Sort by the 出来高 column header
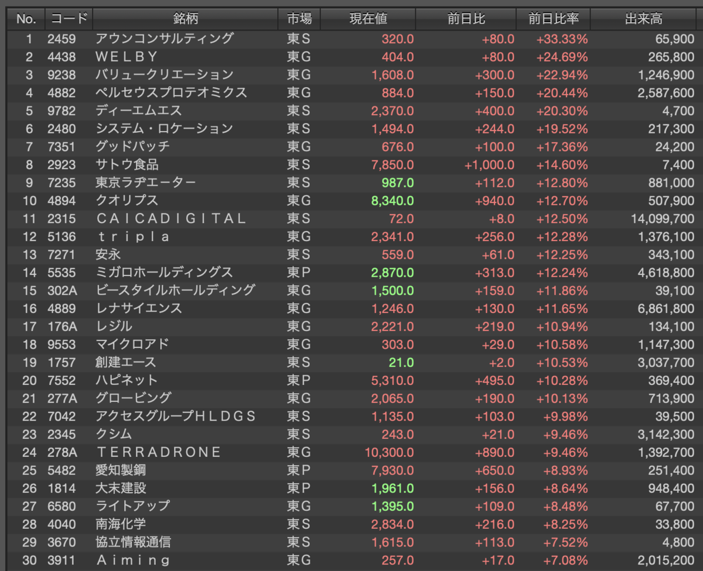Image resolution: width=703 pixels, height=571 pixels. click(643, 19)
